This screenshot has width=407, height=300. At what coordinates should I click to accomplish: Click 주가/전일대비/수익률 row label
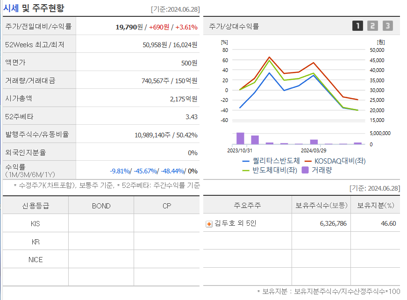coord(38,27)
